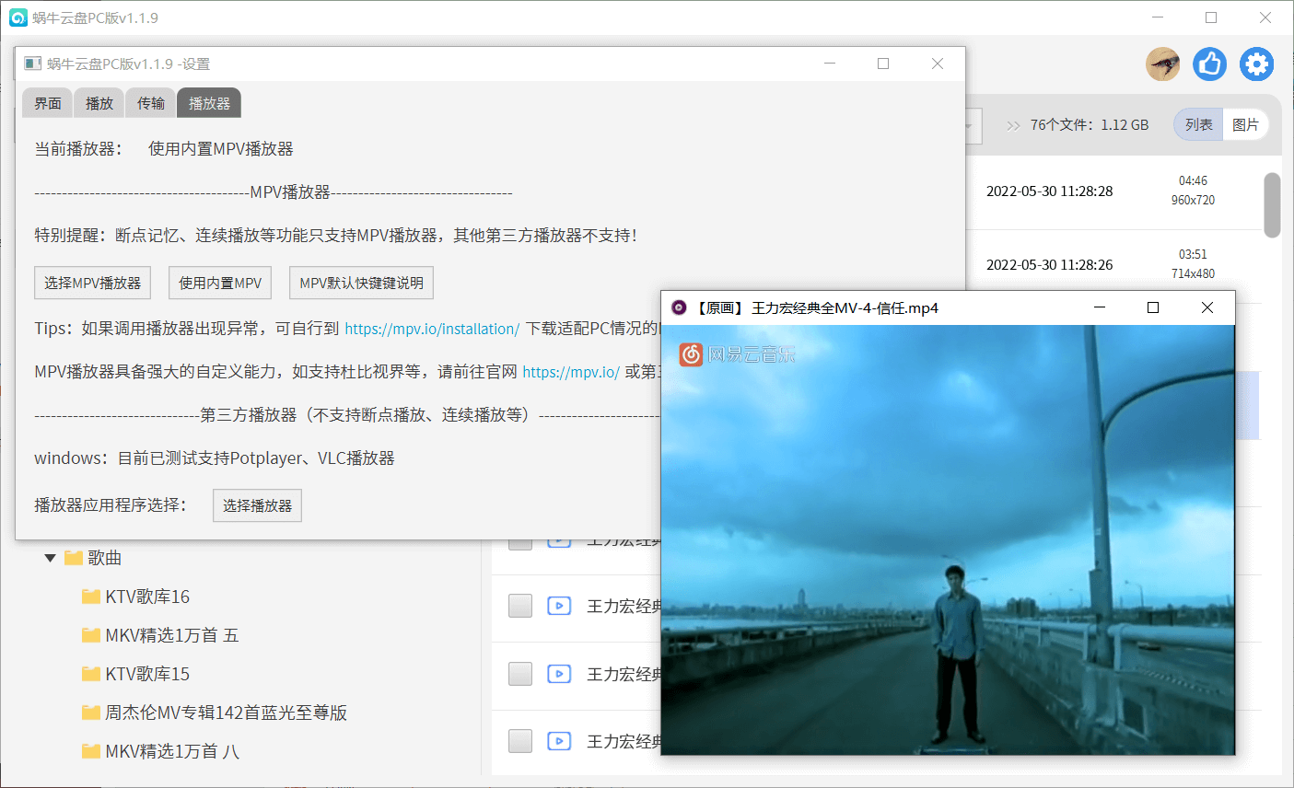This screenshot has height=788, width=1294.
Task: Switch the file view to 列表
Action: pos(1198,125)
